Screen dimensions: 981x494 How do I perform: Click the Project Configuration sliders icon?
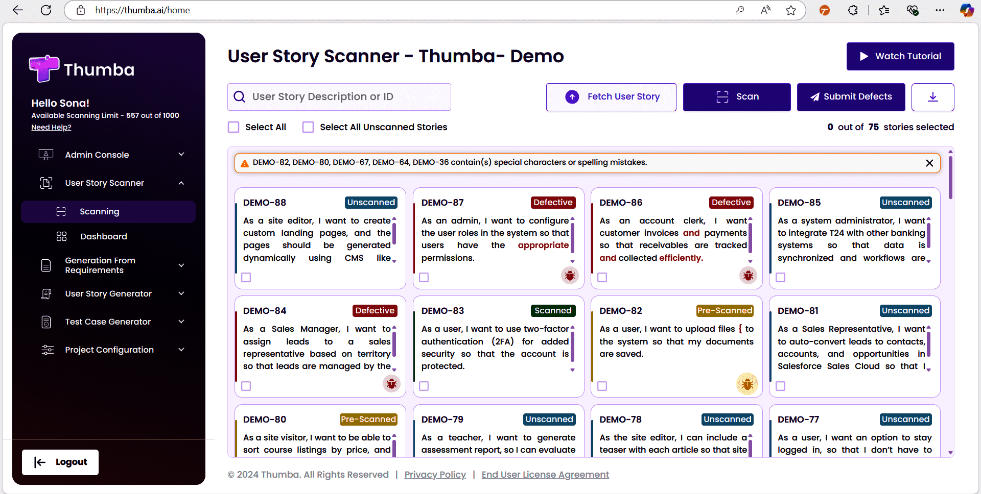[x=47, y=350]
